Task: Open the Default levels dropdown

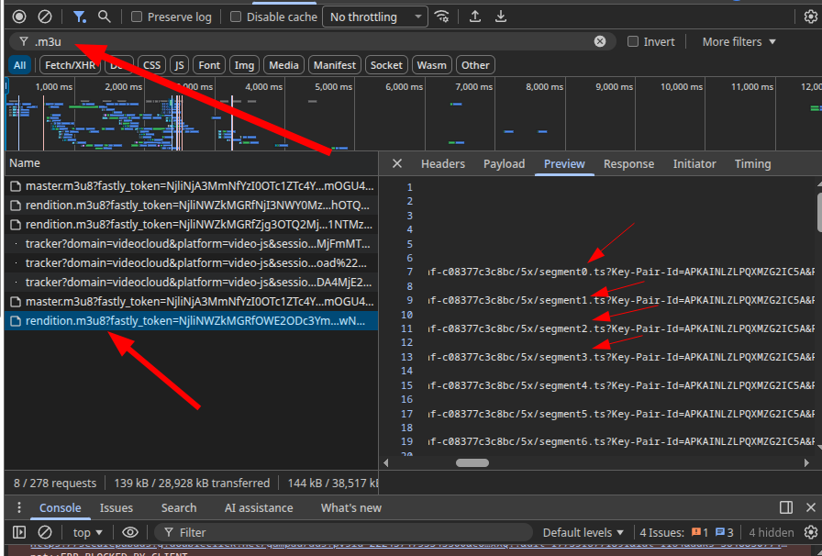Action: pyautogui.click(x=584, y=532)
